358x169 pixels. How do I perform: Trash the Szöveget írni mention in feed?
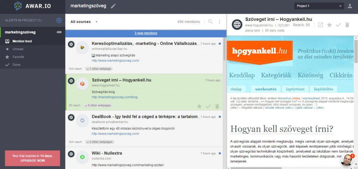click(x=217, y=106)
